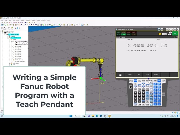Click the STEP key on pendant
180x135 pixels.
coord(151,84)
